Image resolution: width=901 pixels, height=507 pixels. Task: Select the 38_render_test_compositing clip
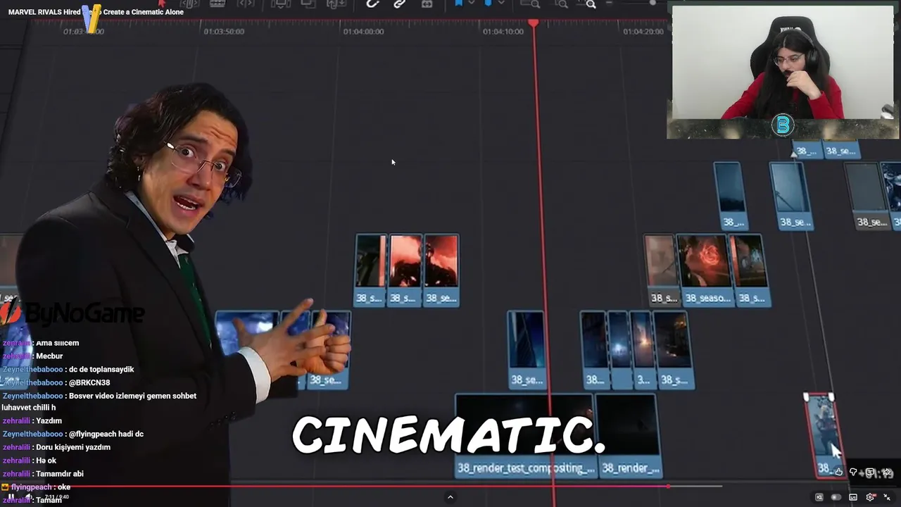[524, 437]
